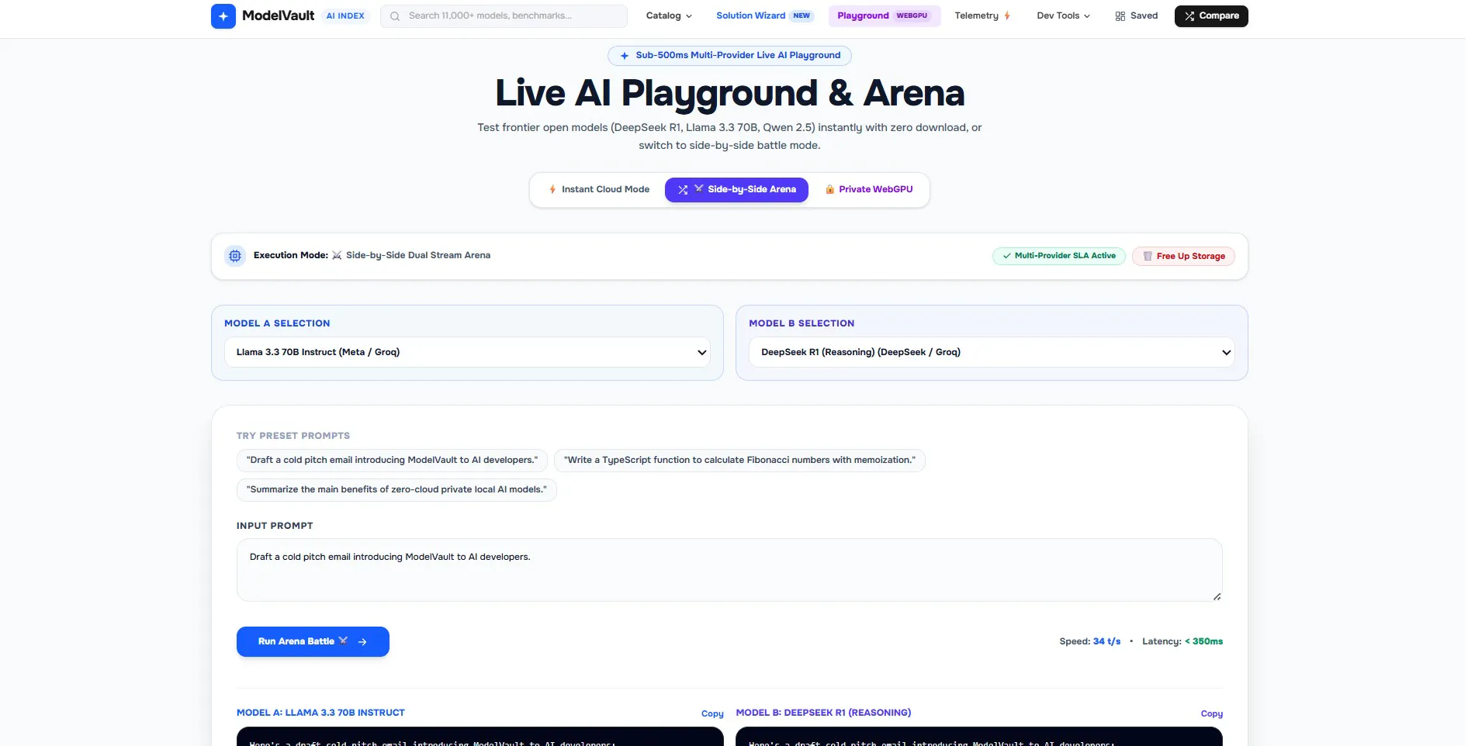The image size is (1468, 746).
Task: Choose the zero-cloud benefits preset prompt
Action: pos(396,489)
